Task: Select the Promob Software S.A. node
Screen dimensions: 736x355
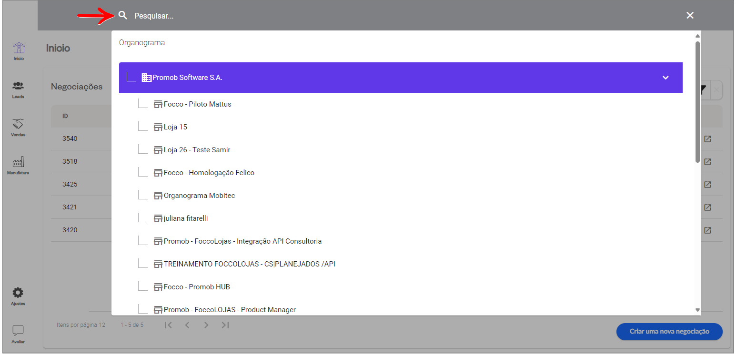Action: tap(401, 78)
